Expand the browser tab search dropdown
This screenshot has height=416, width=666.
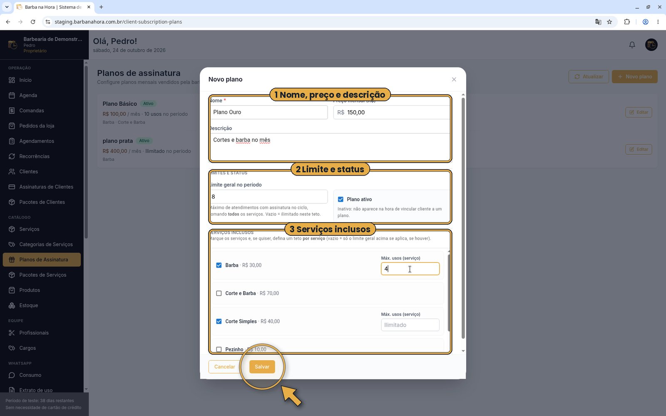click(x=7, y=7)
